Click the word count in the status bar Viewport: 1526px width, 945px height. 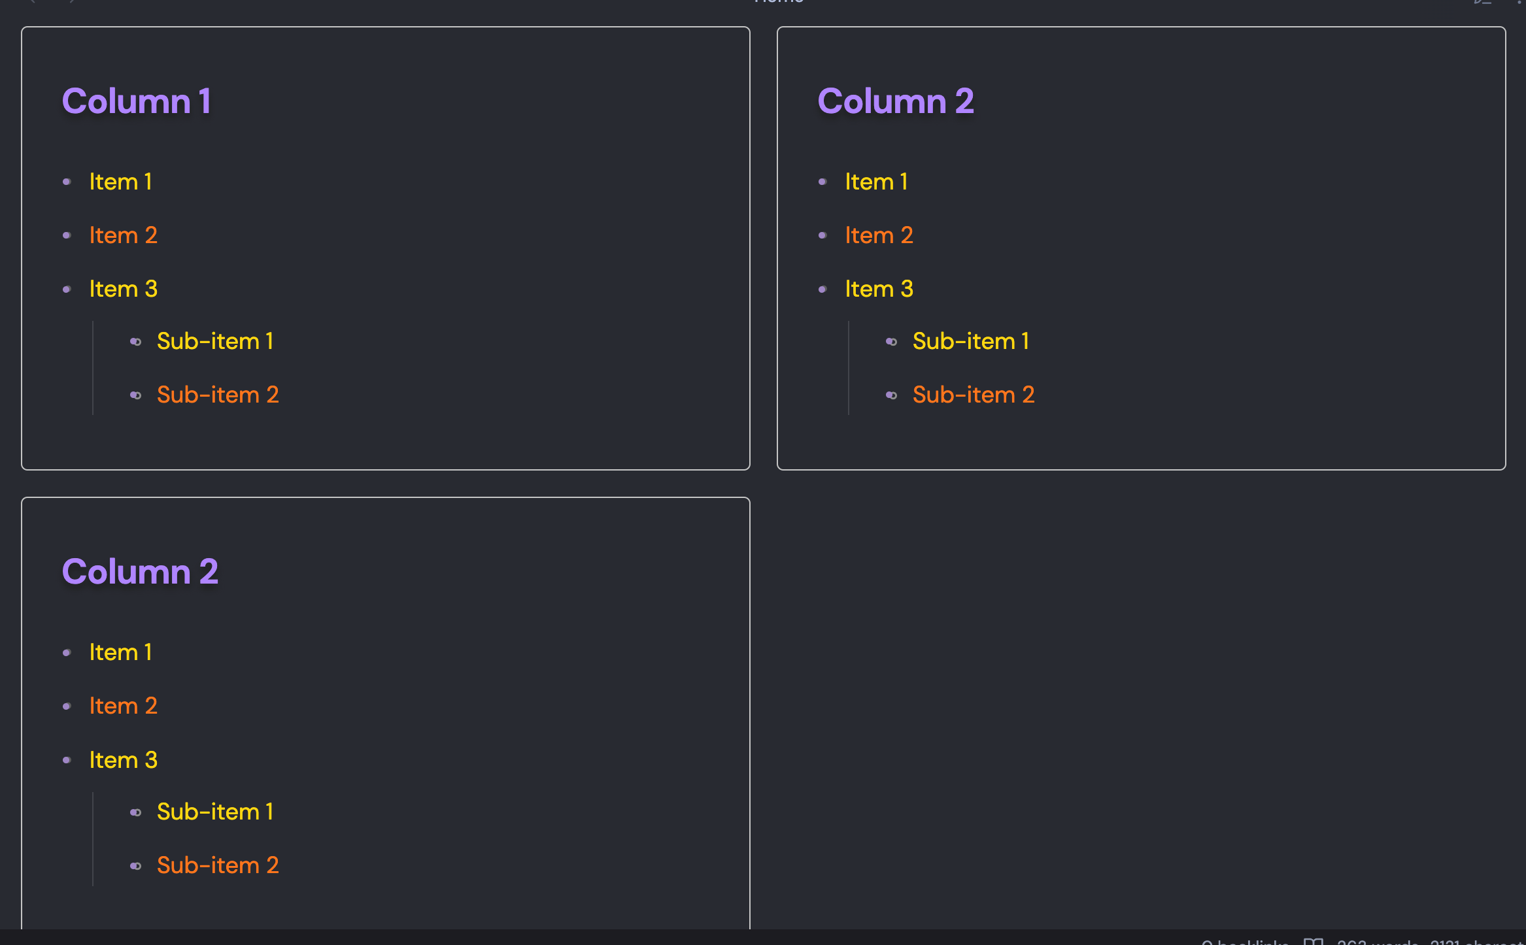1377,942
